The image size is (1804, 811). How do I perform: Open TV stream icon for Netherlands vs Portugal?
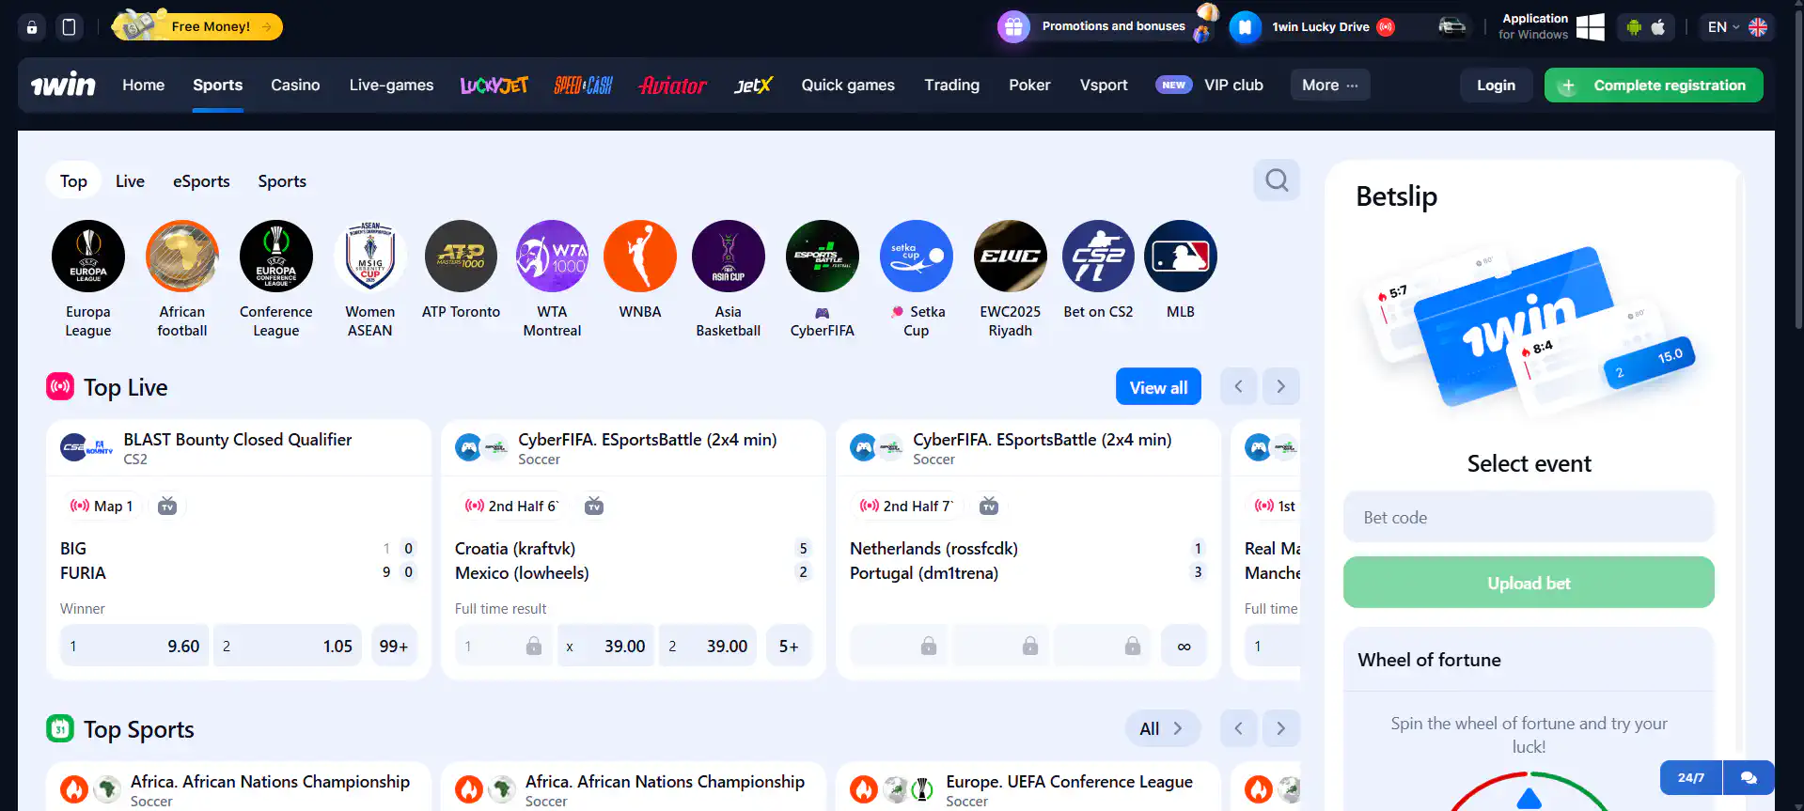pyautogui.click(x=989, y=507)
